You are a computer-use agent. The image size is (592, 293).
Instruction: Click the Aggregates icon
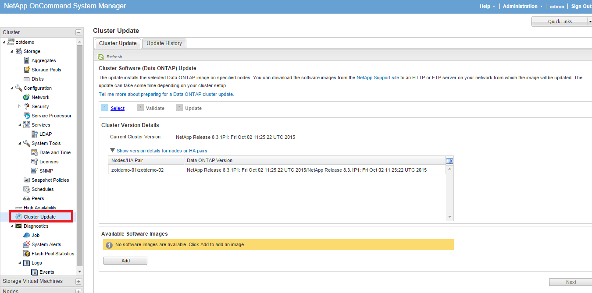[x=27, y=60]
